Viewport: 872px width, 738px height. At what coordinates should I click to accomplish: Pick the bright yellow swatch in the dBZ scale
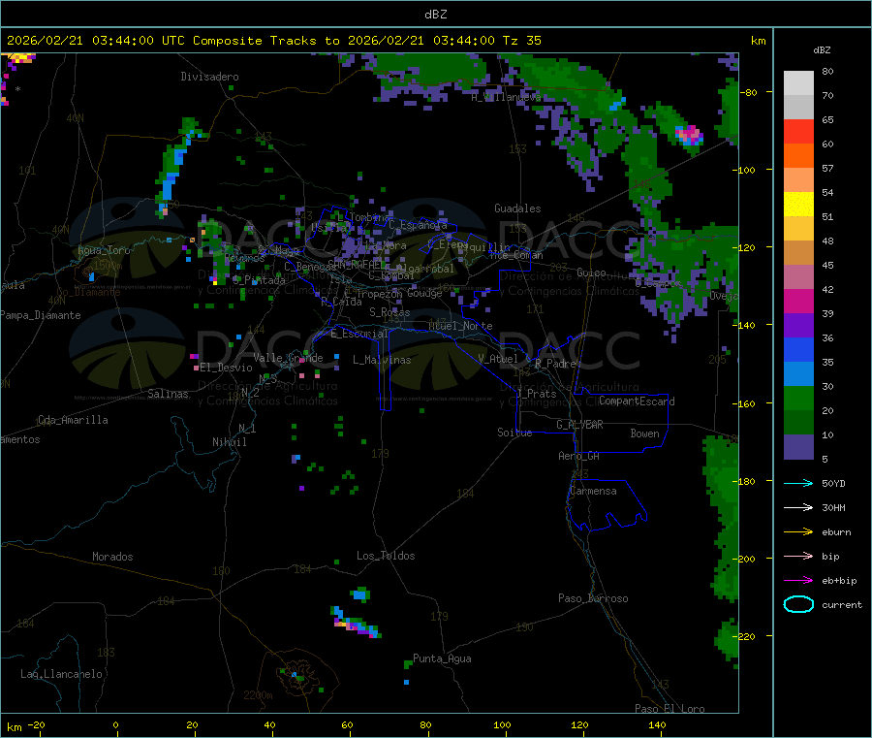[798, 205]
